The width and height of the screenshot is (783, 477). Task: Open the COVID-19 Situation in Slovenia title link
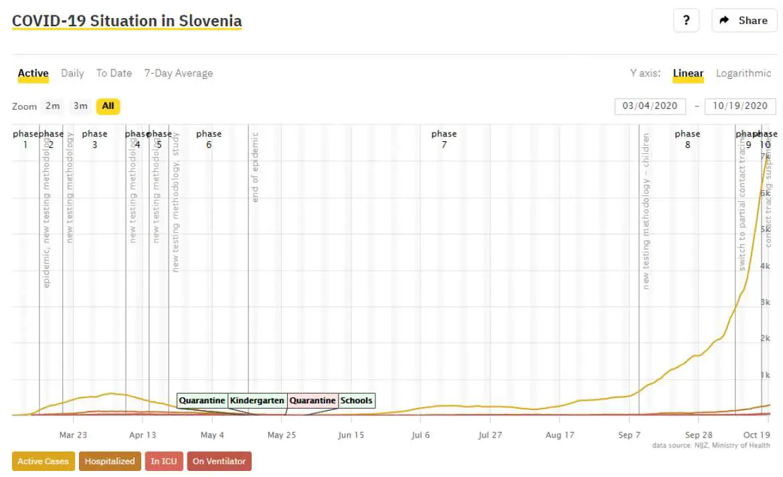tap(127, 21)
